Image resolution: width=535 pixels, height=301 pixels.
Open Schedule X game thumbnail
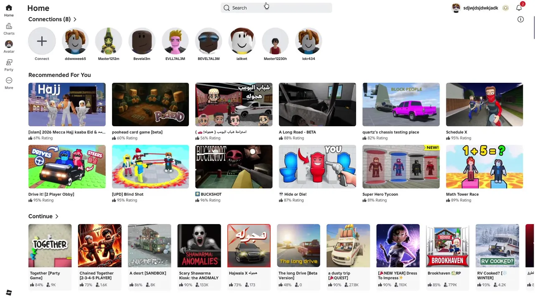click(484, 105)
